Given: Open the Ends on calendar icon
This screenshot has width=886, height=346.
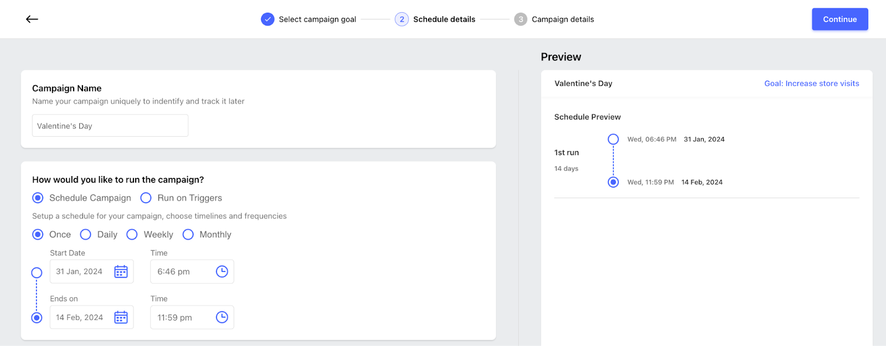Looking at the screenshot, I should pos(121,317).
